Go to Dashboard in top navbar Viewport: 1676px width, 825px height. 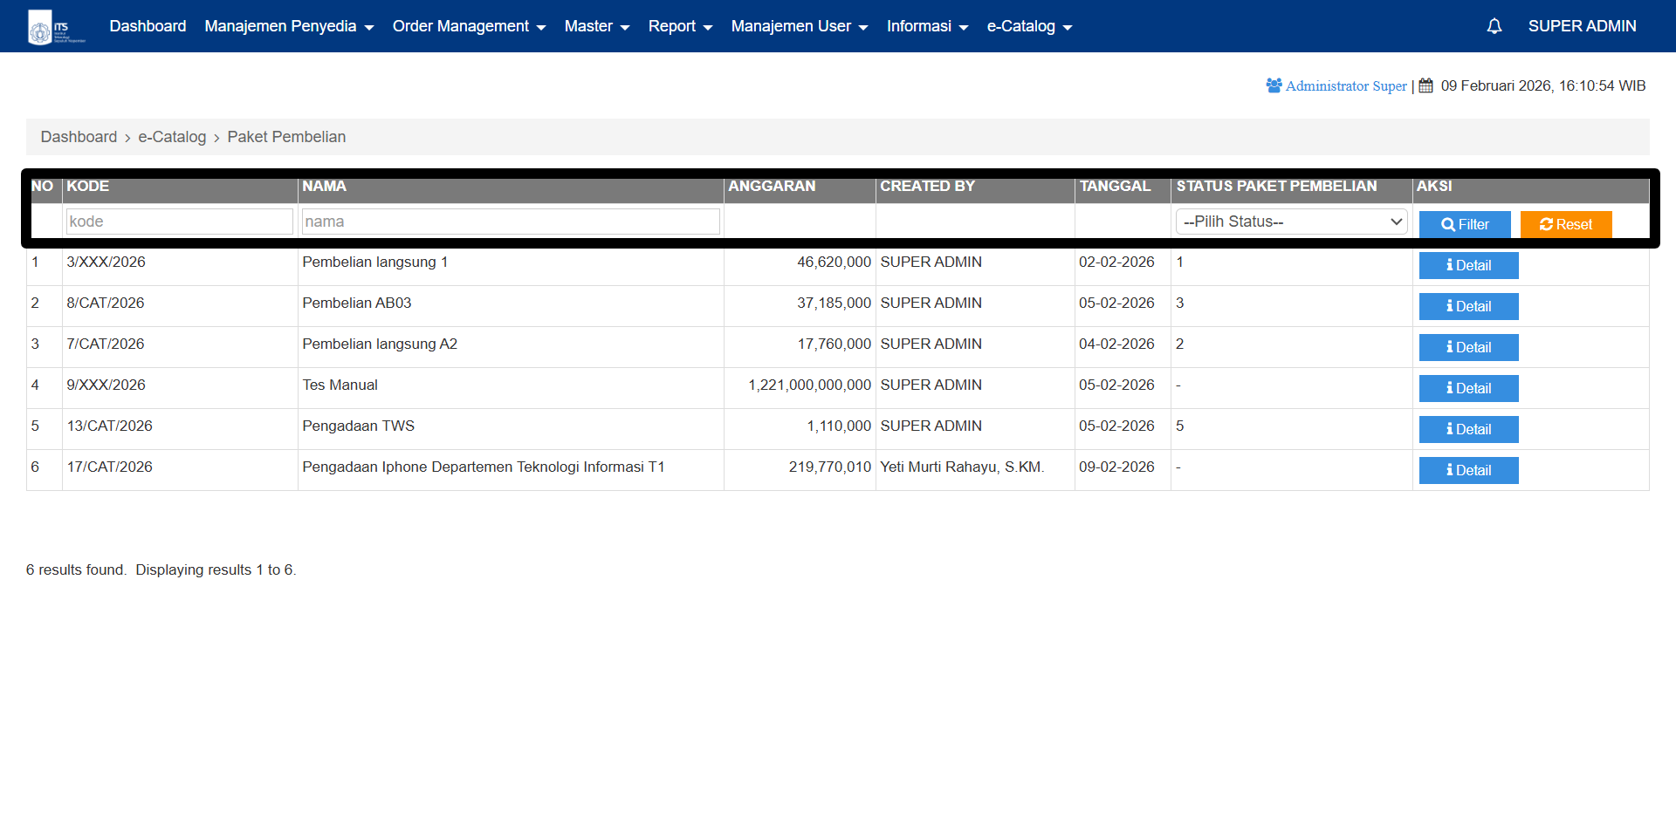click(148, 26)
